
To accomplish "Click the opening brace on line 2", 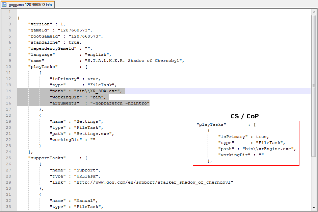I will click(19, 18).
